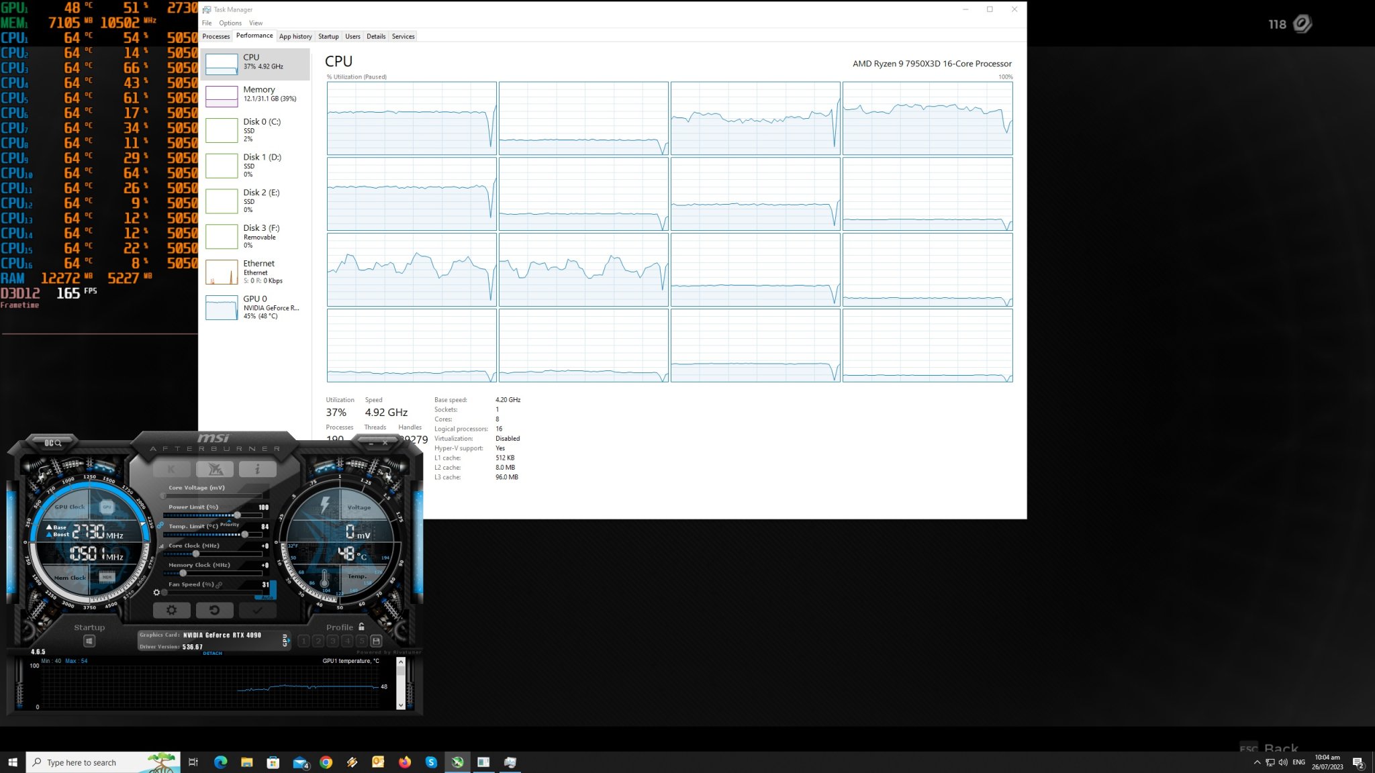1375x773 pixels.
Task: Switch to the App history tab
Action: (295, 36)
